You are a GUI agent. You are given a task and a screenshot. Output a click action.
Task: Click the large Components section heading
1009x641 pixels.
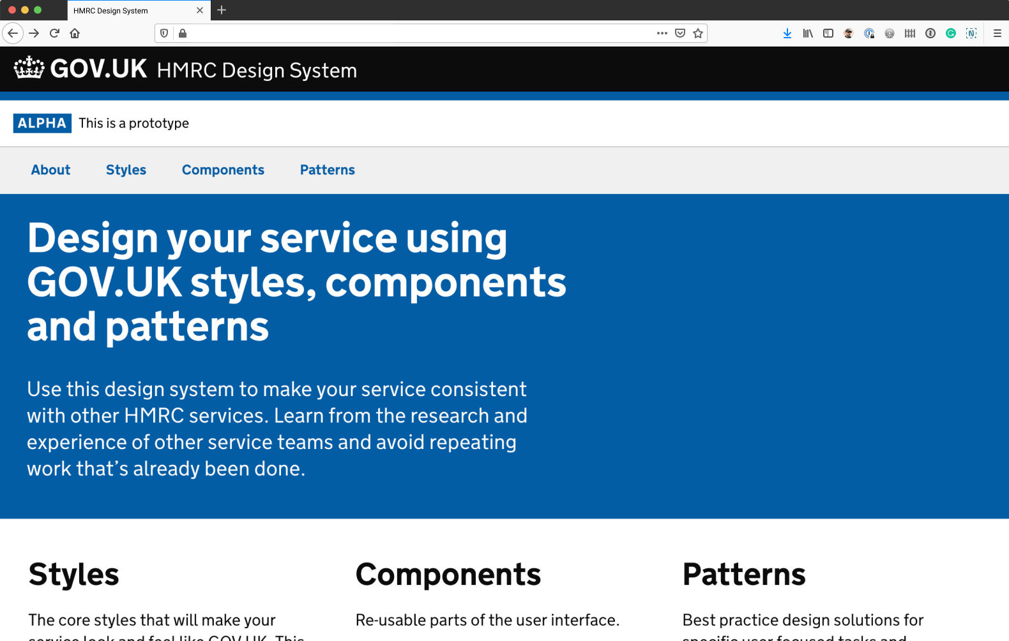coord(448,574)
